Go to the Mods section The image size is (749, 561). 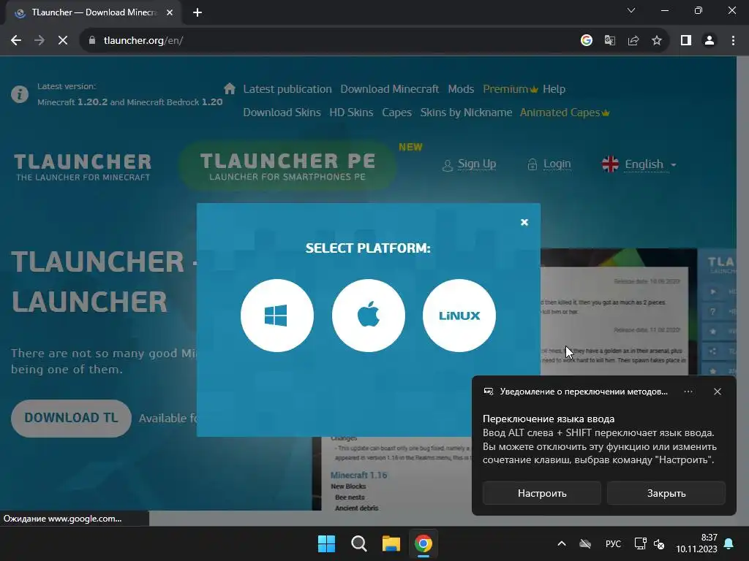(x=461, y=89)
